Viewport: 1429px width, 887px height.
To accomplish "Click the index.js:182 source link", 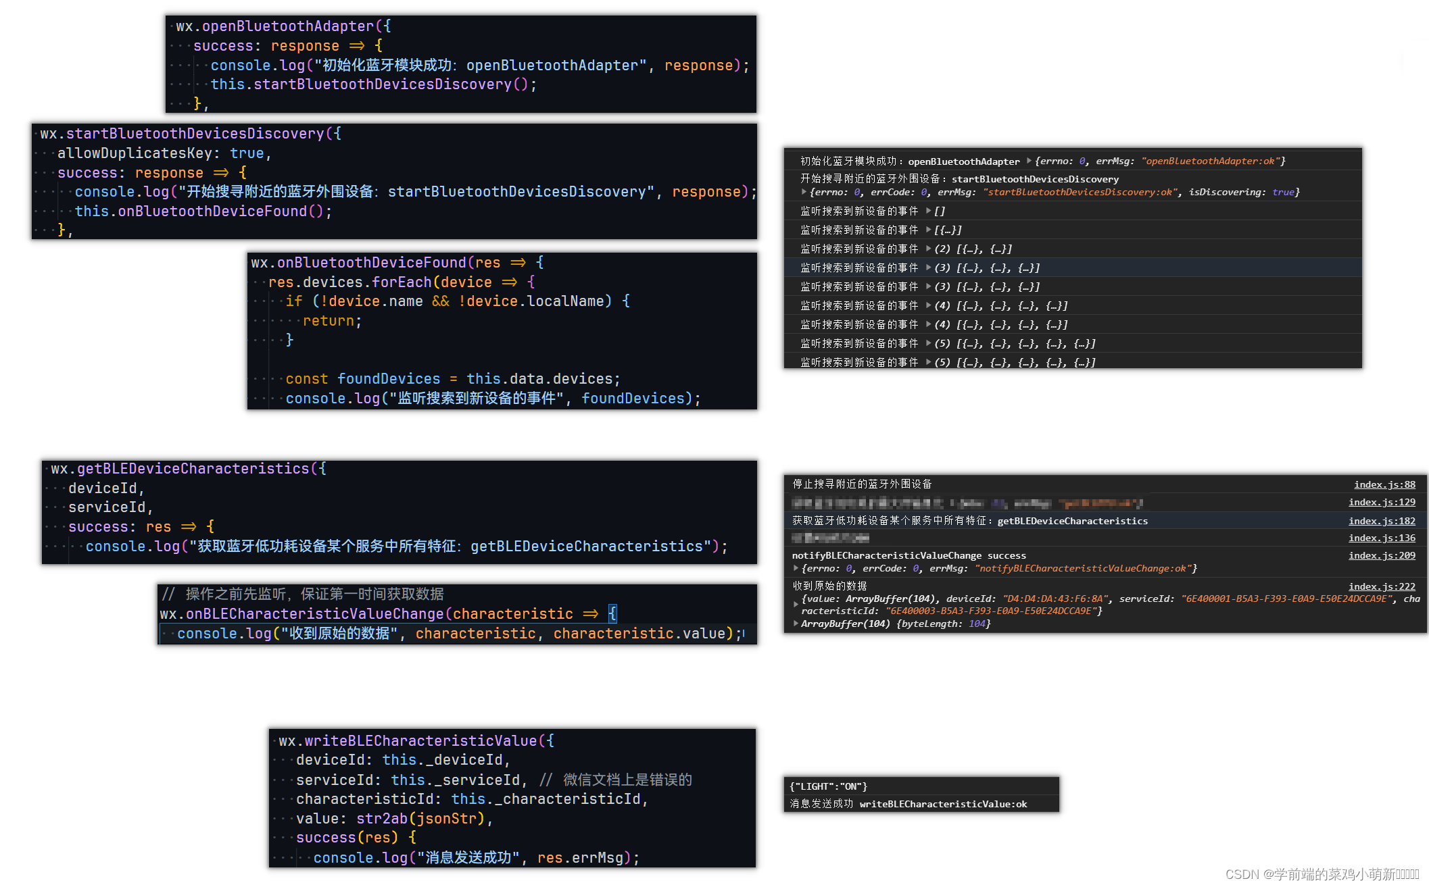I will click(1382, 521).
